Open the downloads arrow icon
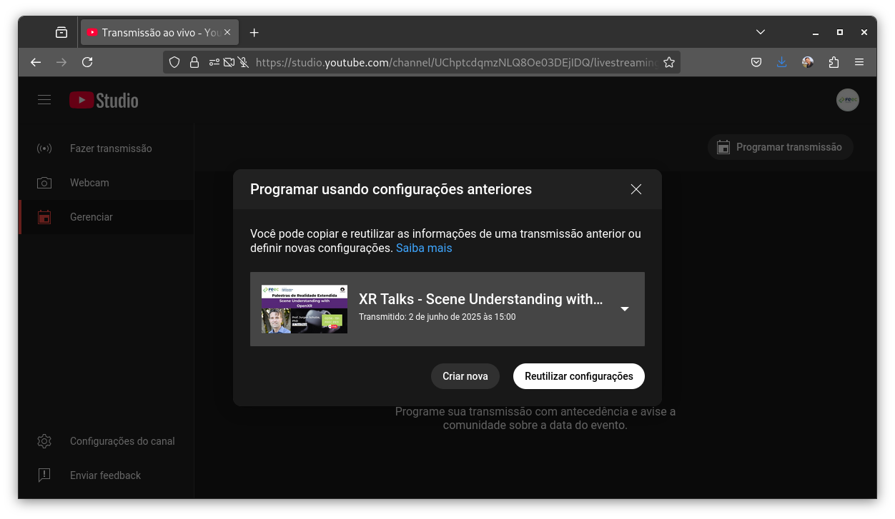The image size is (895, 519). (x=782, y=62)
